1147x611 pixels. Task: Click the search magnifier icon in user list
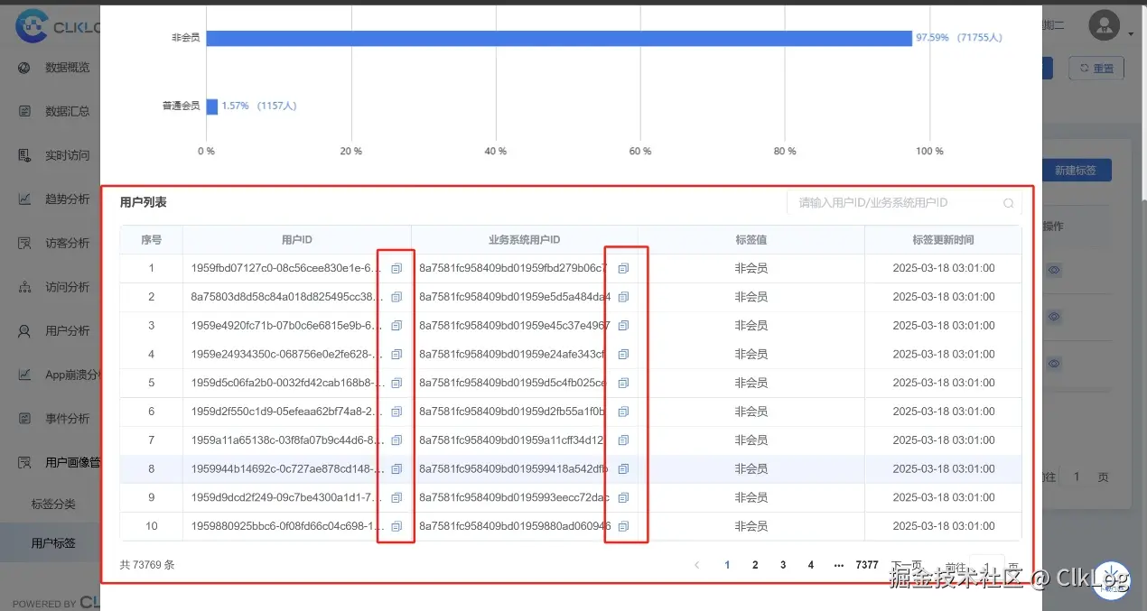point(1009,203)
